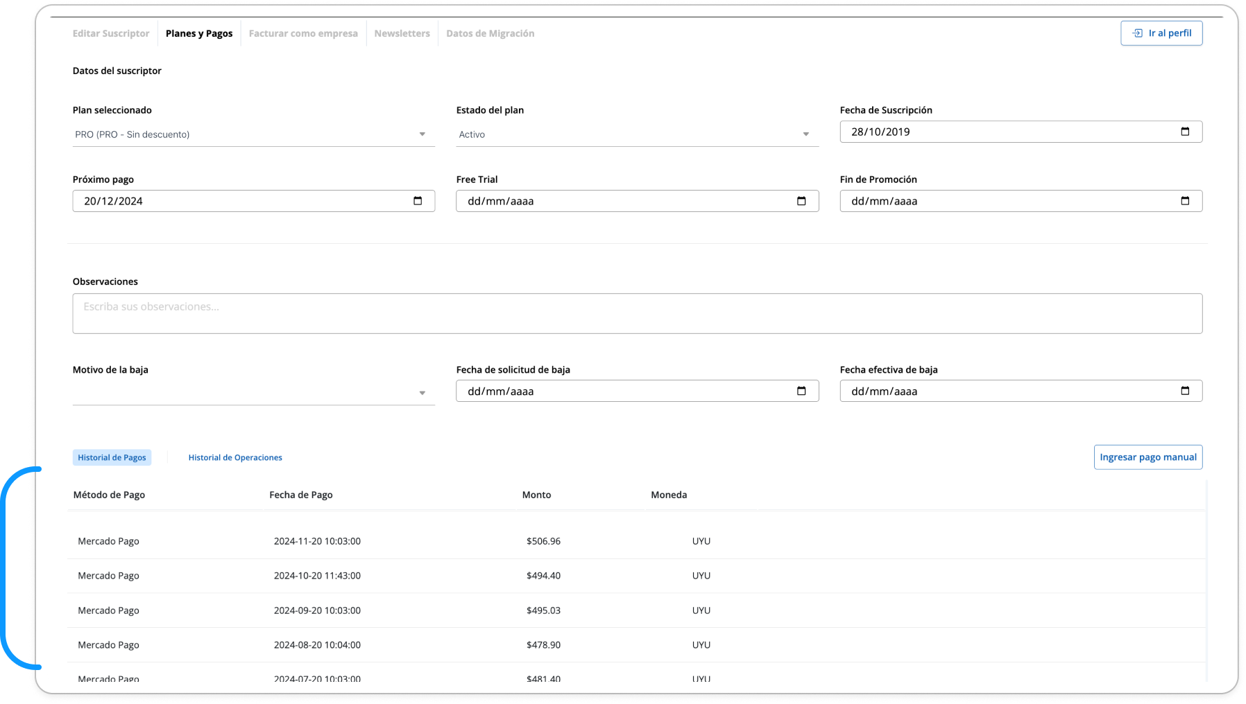The width and height of the screenshot is (1246, 704).
Task: Expand the Plan seleccionado dropdown
Action: (x=254, y=134)
